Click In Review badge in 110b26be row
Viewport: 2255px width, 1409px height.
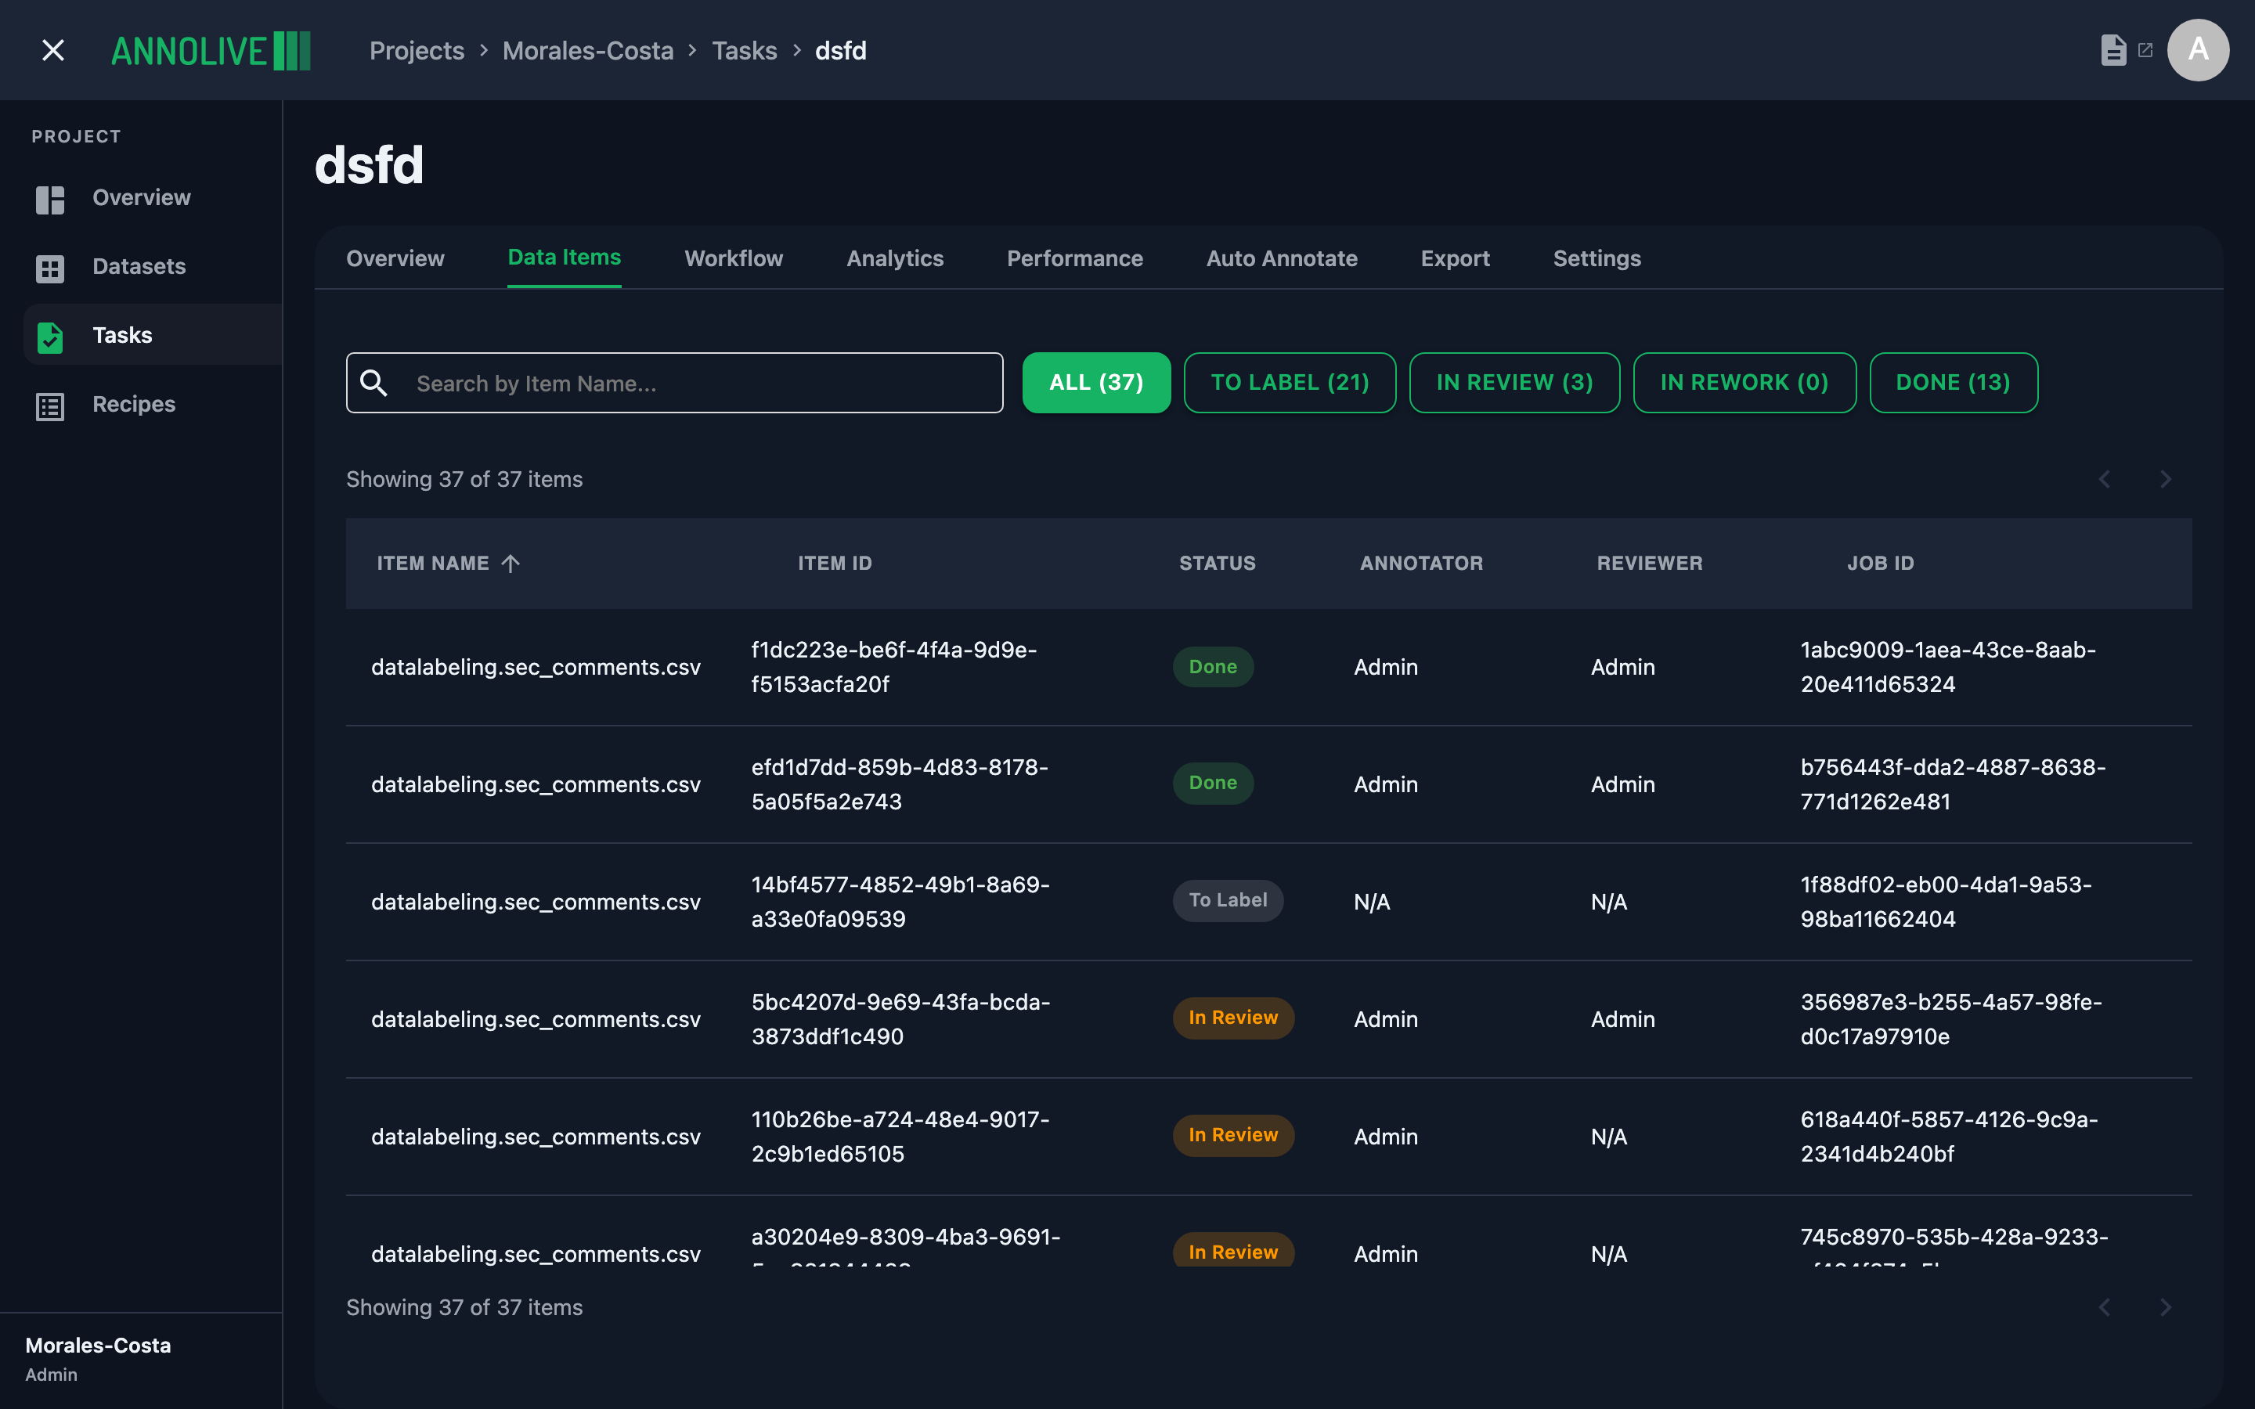tap(1234, 1135)
